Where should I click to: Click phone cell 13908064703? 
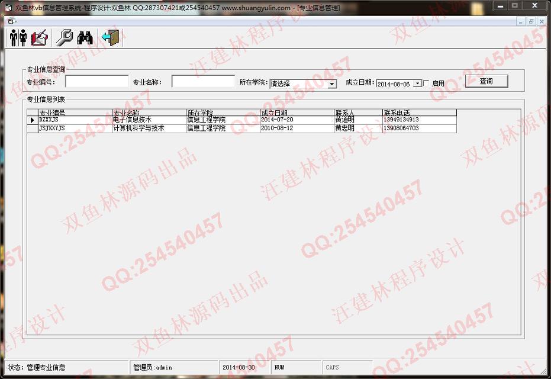coord(420,129)
